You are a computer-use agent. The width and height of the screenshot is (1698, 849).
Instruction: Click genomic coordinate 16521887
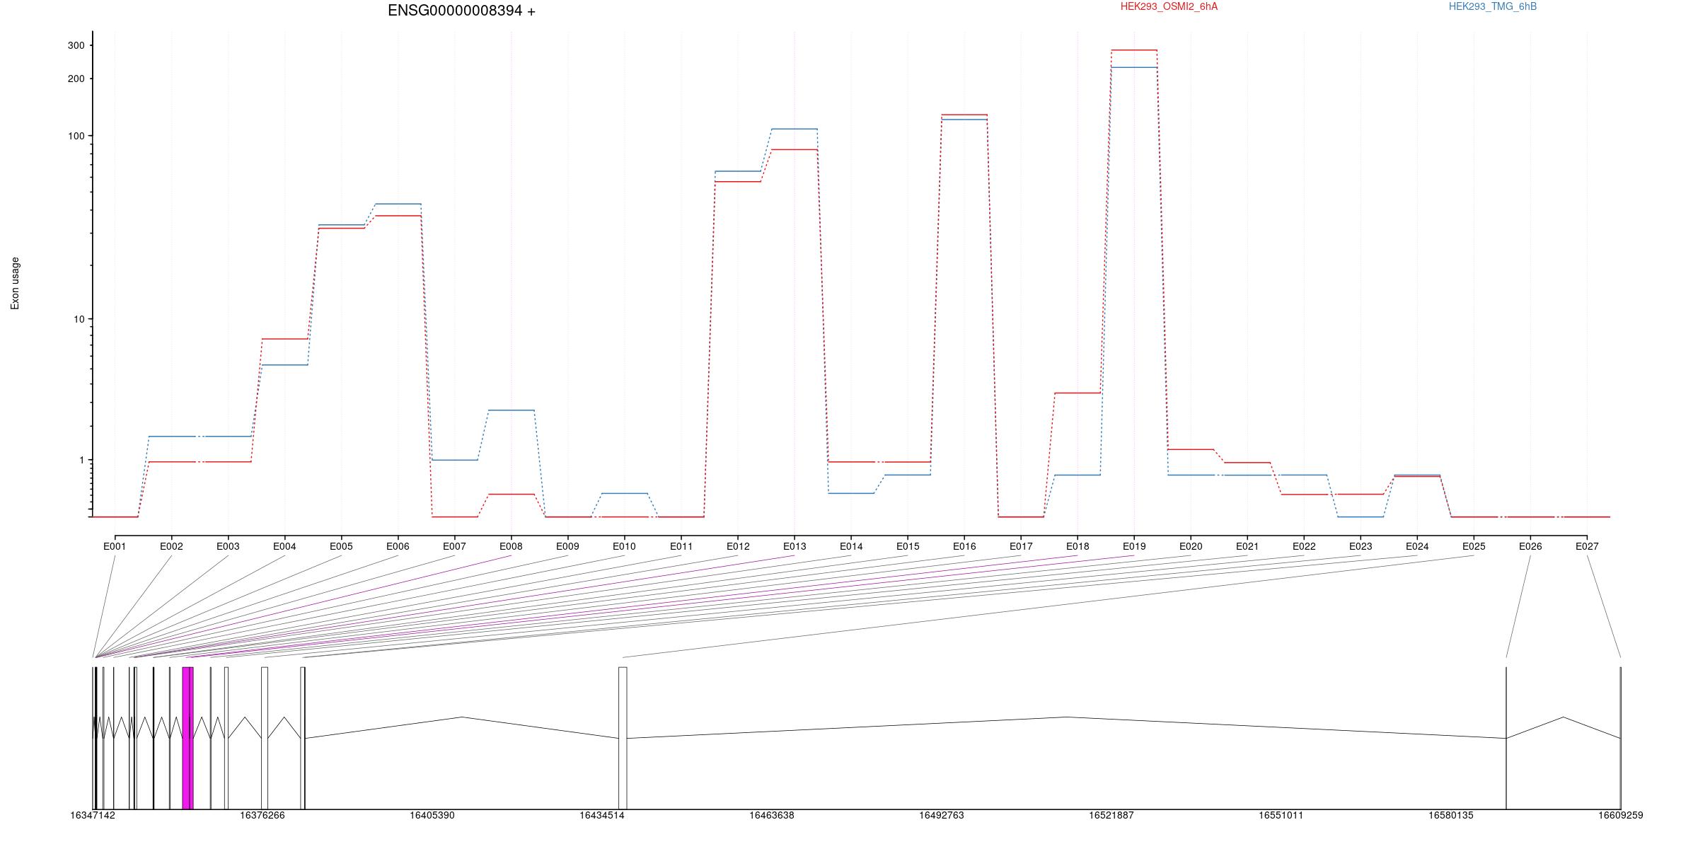pyautogui.click(x=1111, y=815)
